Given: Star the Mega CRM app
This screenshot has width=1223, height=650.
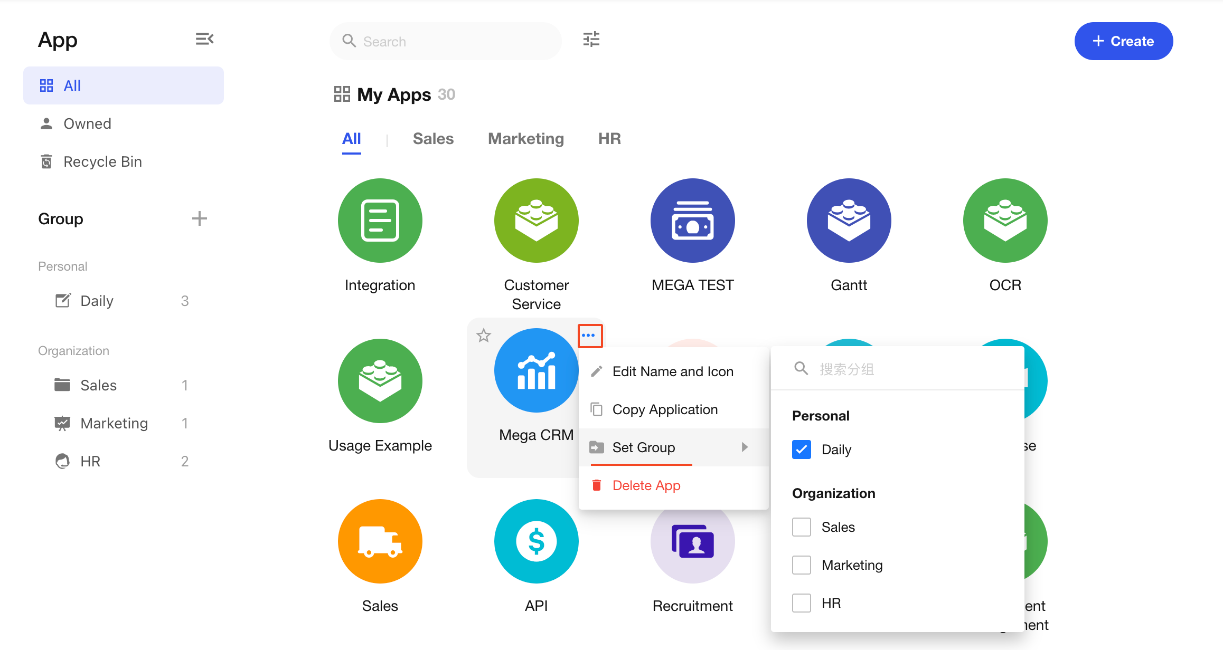Looking at the screenshot, I should pyautogui.click(x=484, y=336).
